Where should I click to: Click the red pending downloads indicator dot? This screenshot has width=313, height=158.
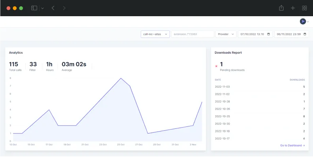click(216, 66)
